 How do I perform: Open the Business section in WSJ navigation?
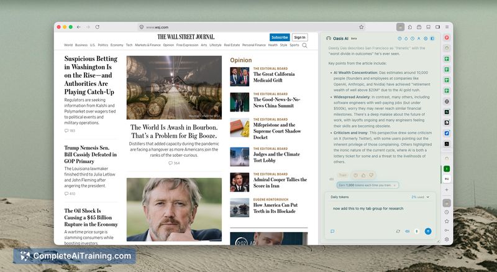[81, 45]
